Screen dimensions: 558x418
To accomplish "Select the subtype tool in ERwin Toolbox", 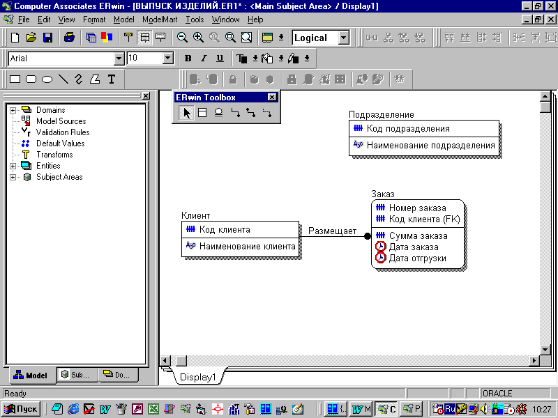I will [218, 113].
